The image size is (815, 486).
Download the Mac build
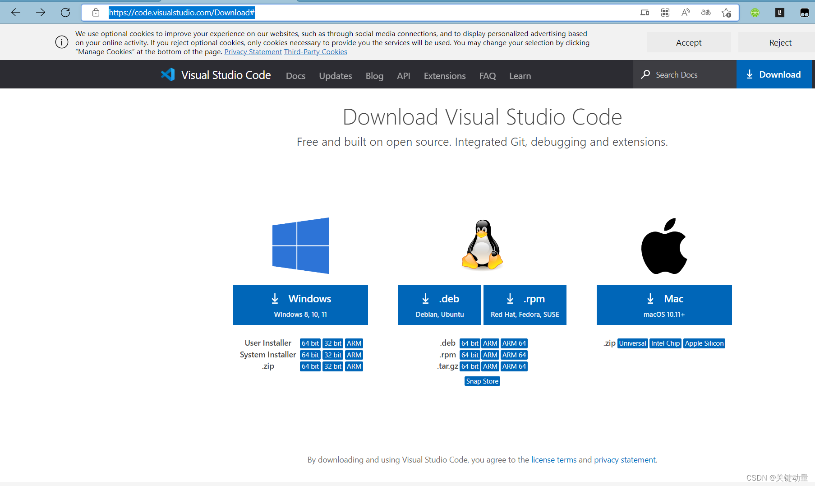[x=664, y=305]
